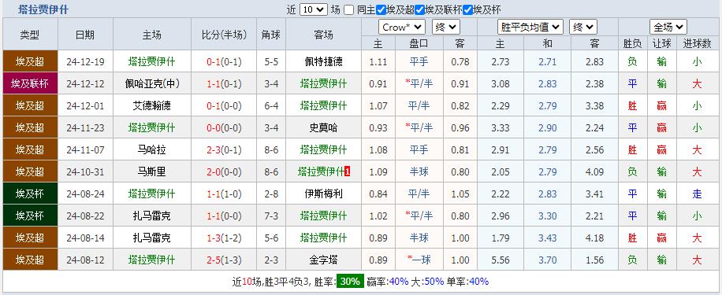
Task: Click score 2-0(0-0) on 24-10-31
Action: click(x=224, y=171)
